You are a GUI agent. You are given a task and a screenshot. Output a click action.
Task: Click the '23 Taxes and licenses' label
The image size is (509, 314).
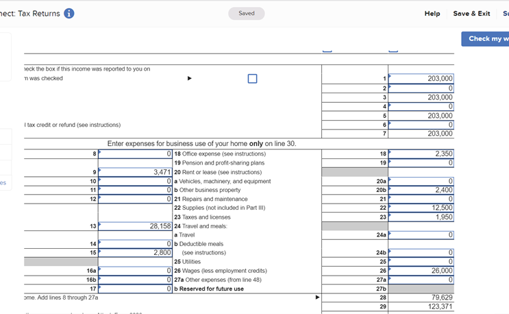202,217
